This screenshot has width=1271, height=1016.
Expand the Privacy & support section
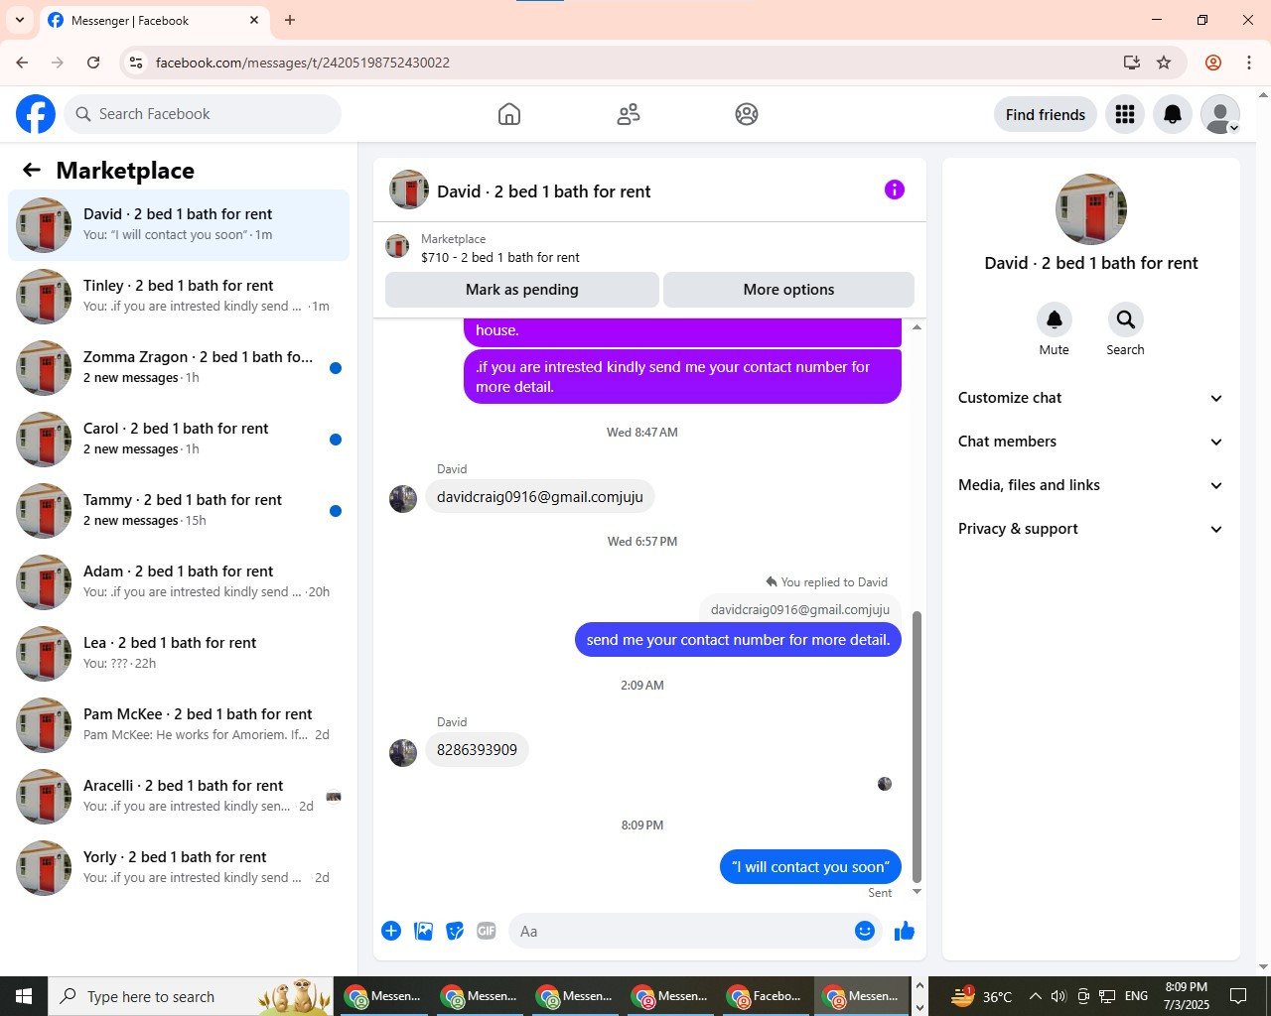[1090, 529]
